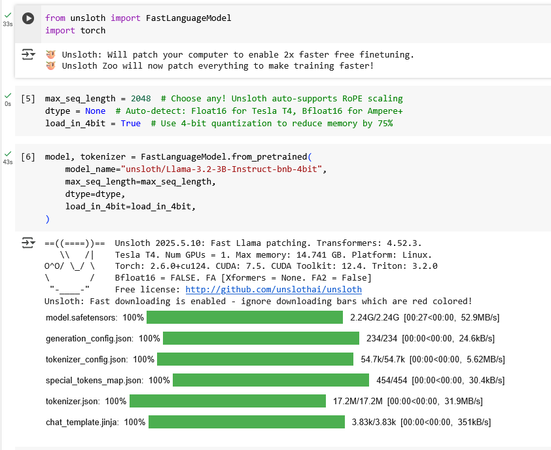Click the generation_config.json progress bar

tap(261, 338)
